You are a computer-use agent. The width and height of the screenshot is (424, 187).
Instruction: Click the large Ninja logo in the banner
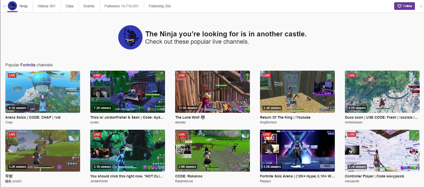130,37
